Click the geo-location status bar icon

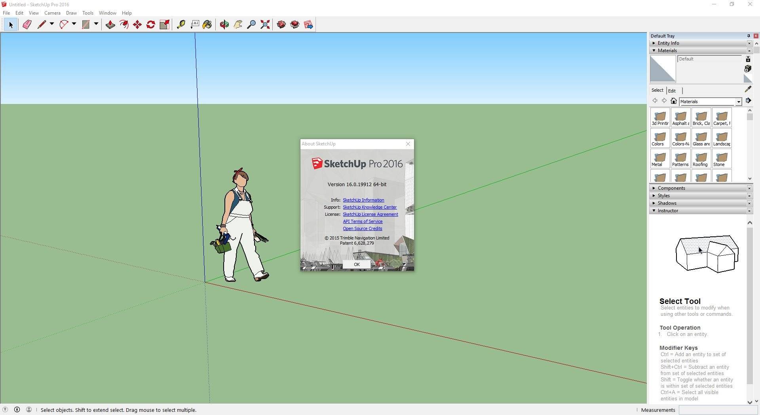(5, 409)
